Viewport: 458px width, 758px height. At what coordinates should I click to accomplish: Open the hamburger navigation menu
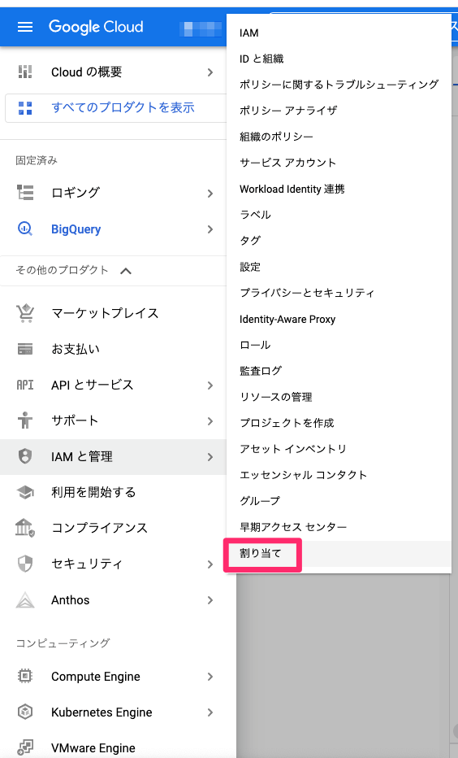click(x=25, y=27)
